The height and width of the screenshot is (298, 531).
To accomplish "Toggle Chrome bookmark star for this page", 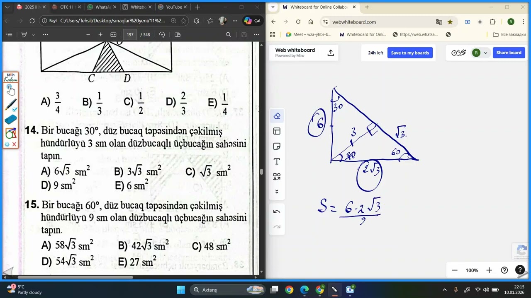I will [450, 22].
